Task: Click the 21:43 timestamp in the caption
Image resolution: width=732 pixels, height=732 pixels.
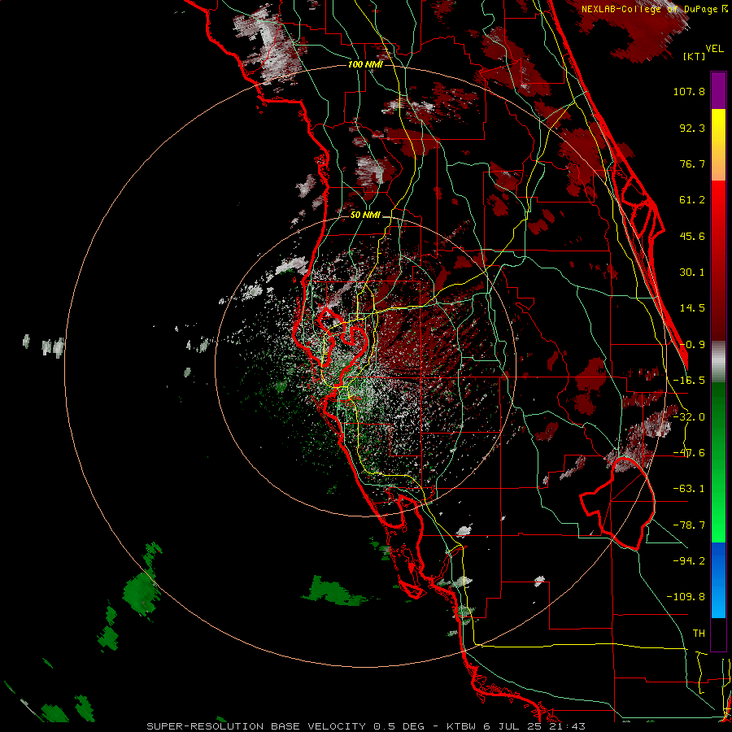Action: coord(569,726)
